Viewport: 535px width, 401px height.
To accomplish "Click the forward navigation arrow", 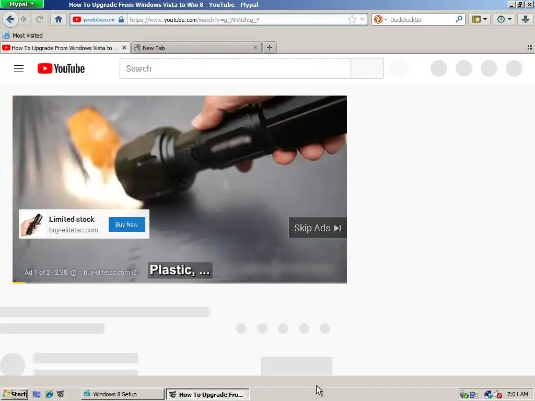I will click(x=23, y=19).
